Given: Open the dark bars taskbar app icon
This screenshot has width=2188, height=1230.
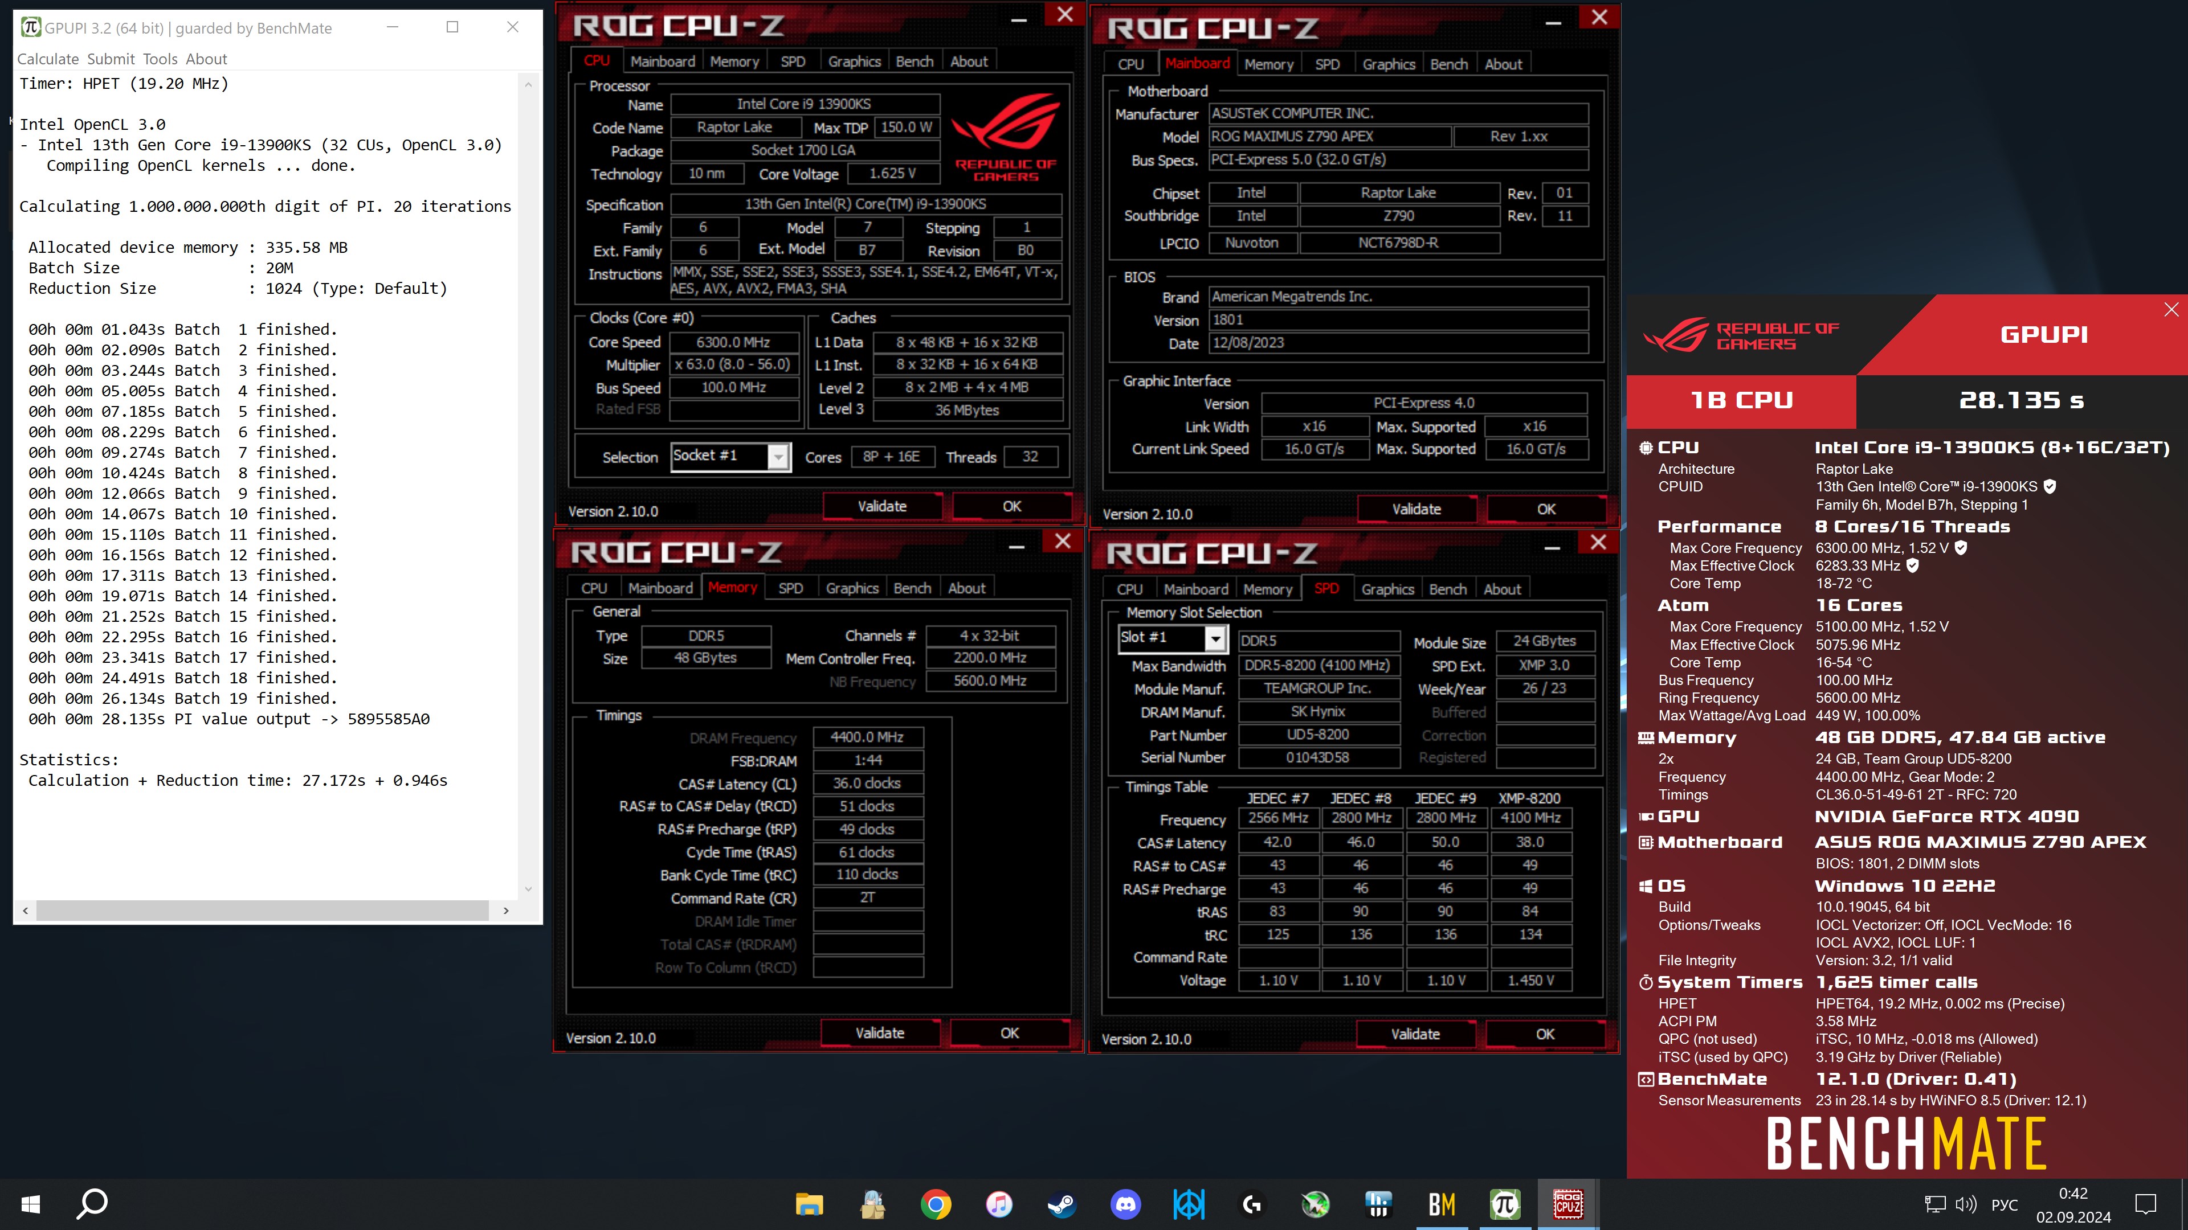Looking at the screenshot, I should tap(1378, 1204).
